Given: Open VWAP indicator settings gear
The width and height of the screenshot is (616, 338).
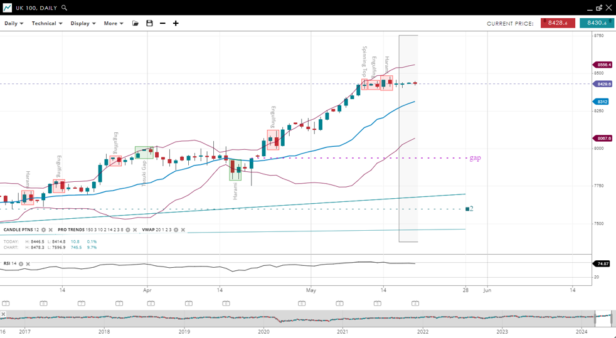Looking at the screenshot, I should coord(176,230).
